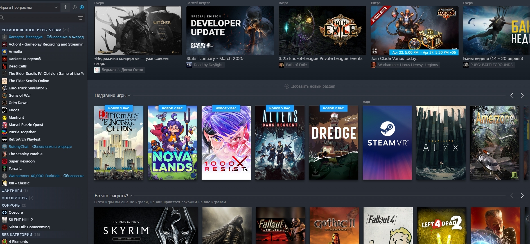Show next recent games with right arrow
Image resolution: width=530 pixels, height=244 pixels.
pyautogui.click(x=522, y=96)
